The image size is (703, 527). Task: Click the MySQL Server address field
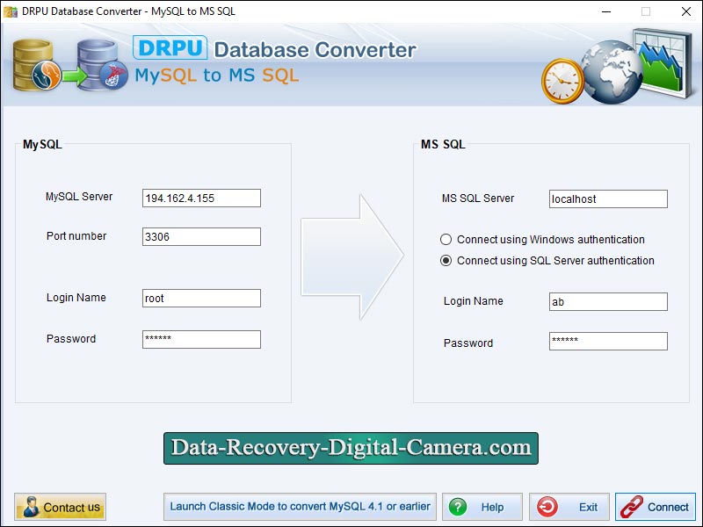tap(200, 198)
